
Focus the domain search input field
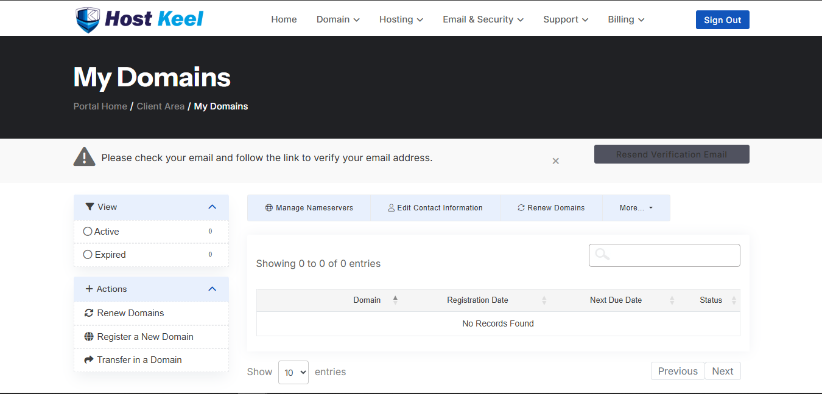point(664,255)
